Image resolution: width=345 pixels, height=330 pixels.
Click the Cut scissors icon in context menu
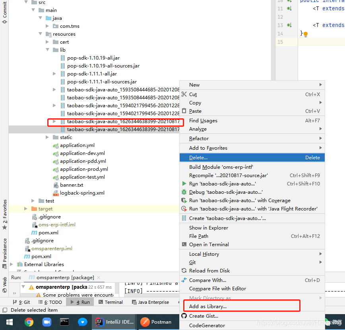(184, 95)
